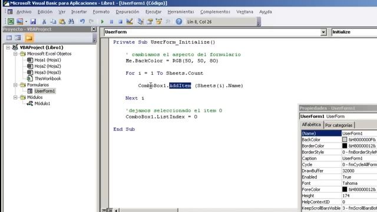Open the Herramientas menu
Image resolution: width=377 pixels, height=212 pixels.
click(181, 12)
